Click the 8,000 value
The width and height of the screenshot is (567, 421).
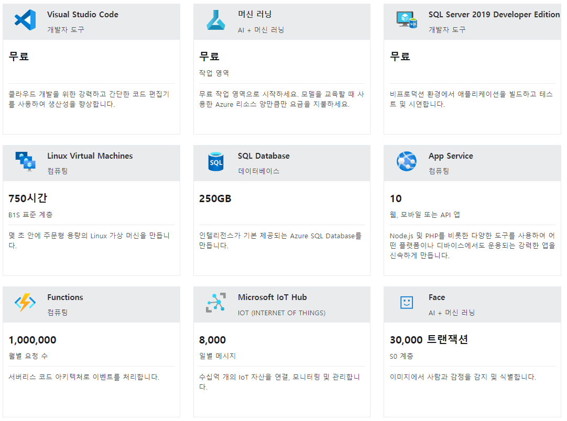[213, 340]
